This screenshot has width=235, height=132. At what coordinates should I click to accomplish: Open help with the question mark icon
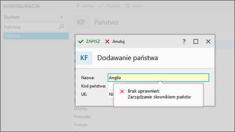[x=184, y=41]
